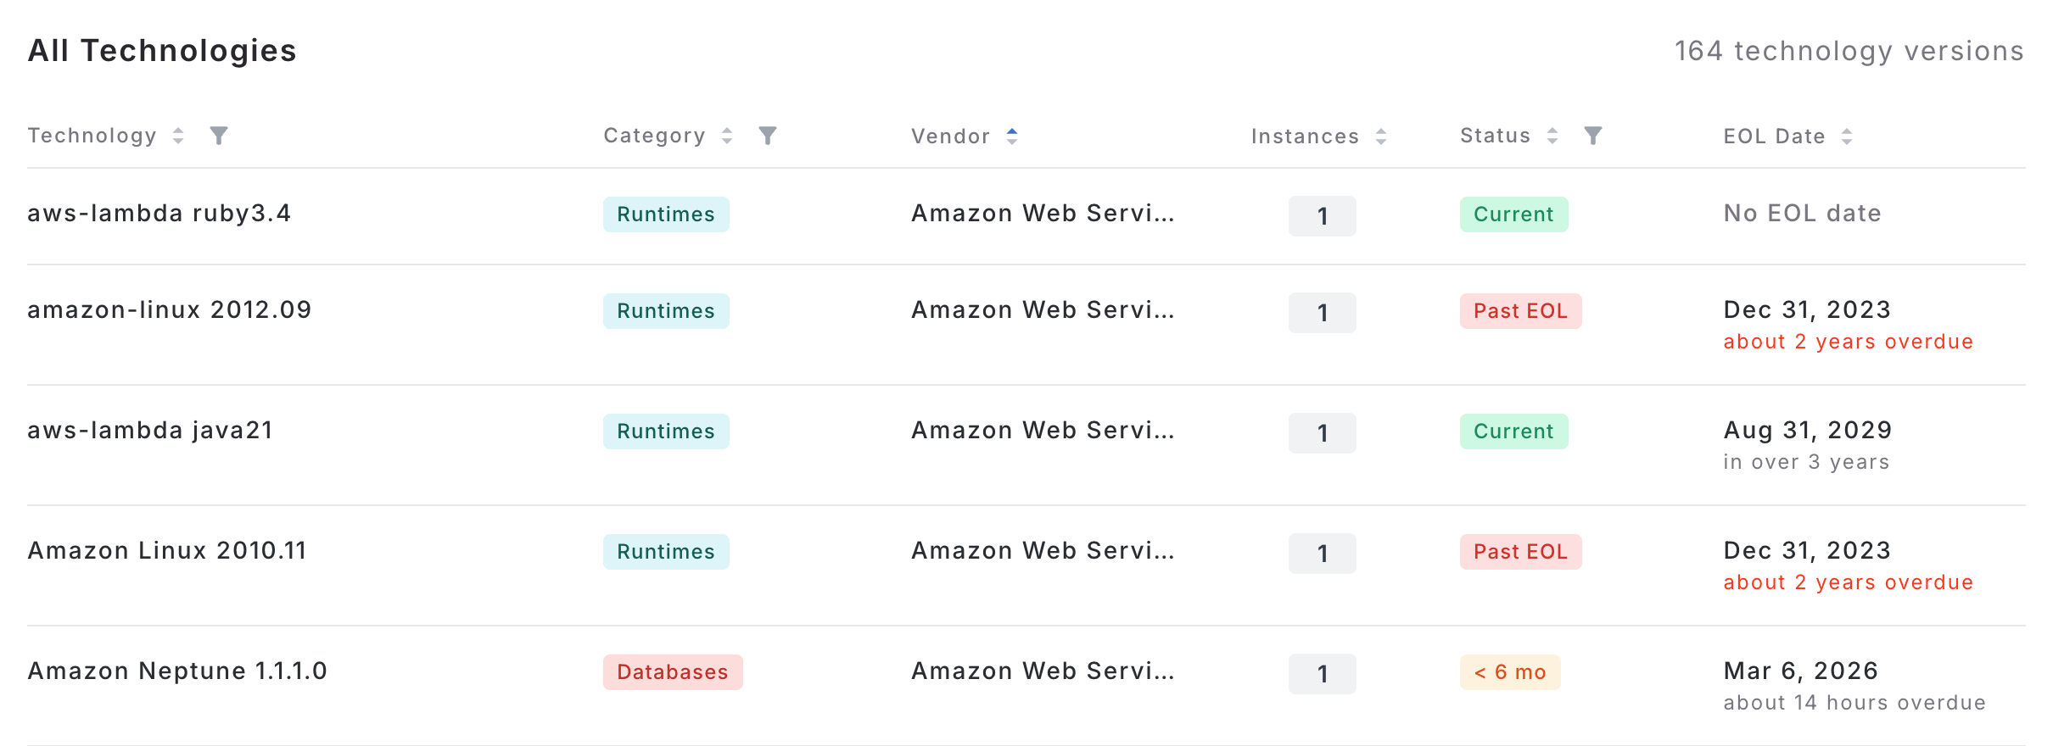
Task: Click Runtimes badge for aws-lambda java21
Action: [665, 431]
